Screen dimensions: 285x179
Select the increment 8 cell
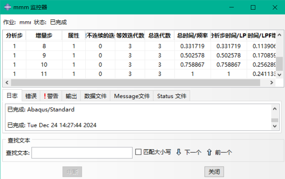click(44, 46)
